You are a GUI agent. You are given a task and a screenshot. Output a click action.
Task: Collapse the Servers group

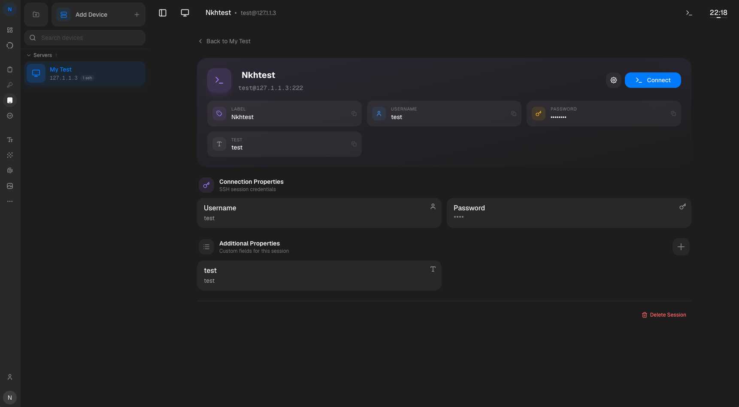click(29, 55)
